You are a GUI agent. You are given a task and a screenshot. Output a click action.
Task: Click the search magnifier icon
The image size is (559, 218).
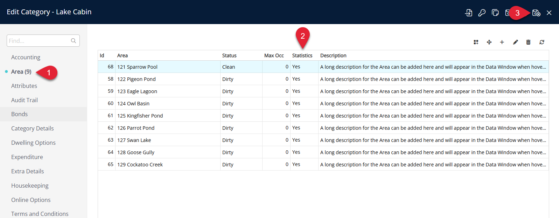pyautogui.click(x=74, y=41)
